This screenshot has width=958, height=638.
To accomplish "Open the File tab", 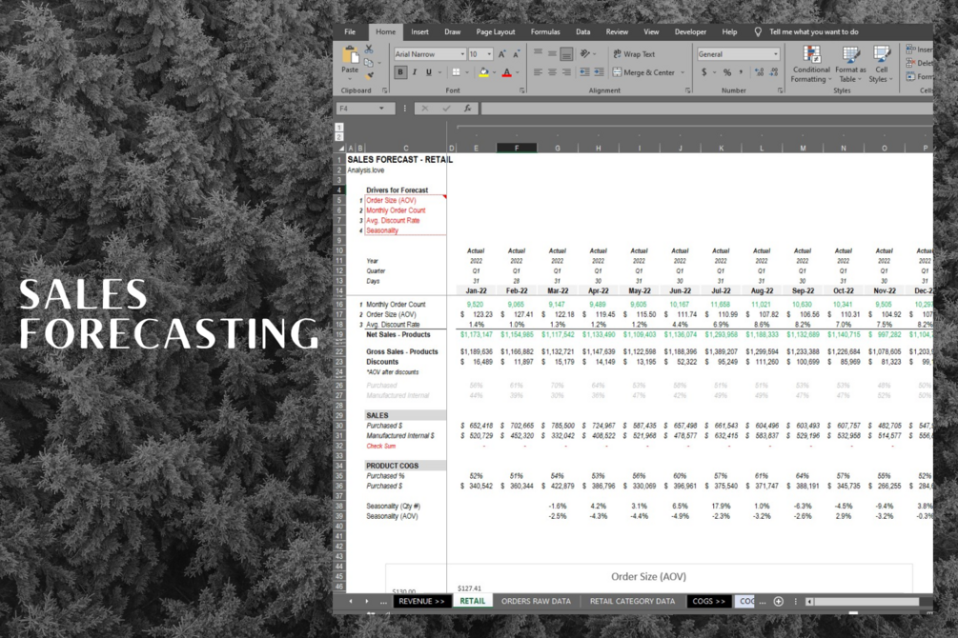I will 350,31.
